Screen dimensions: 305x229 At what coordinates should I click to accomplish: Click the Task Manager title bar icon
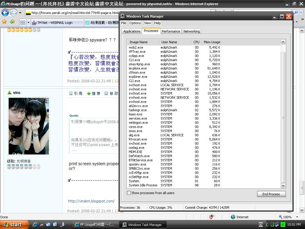122,16
